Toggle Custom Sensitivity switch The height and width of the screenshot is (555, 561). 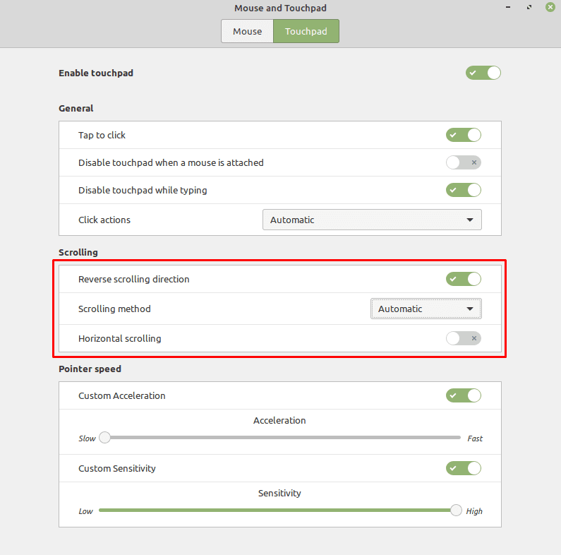pyautogui.click(x=464, y=468)
